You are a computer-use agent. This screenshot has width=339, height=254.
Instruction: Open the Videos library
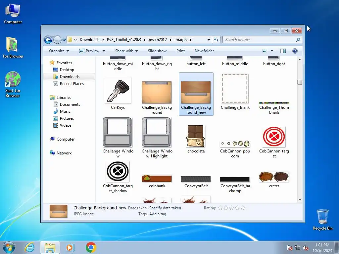pyautogui.click(x=66, y=125)
